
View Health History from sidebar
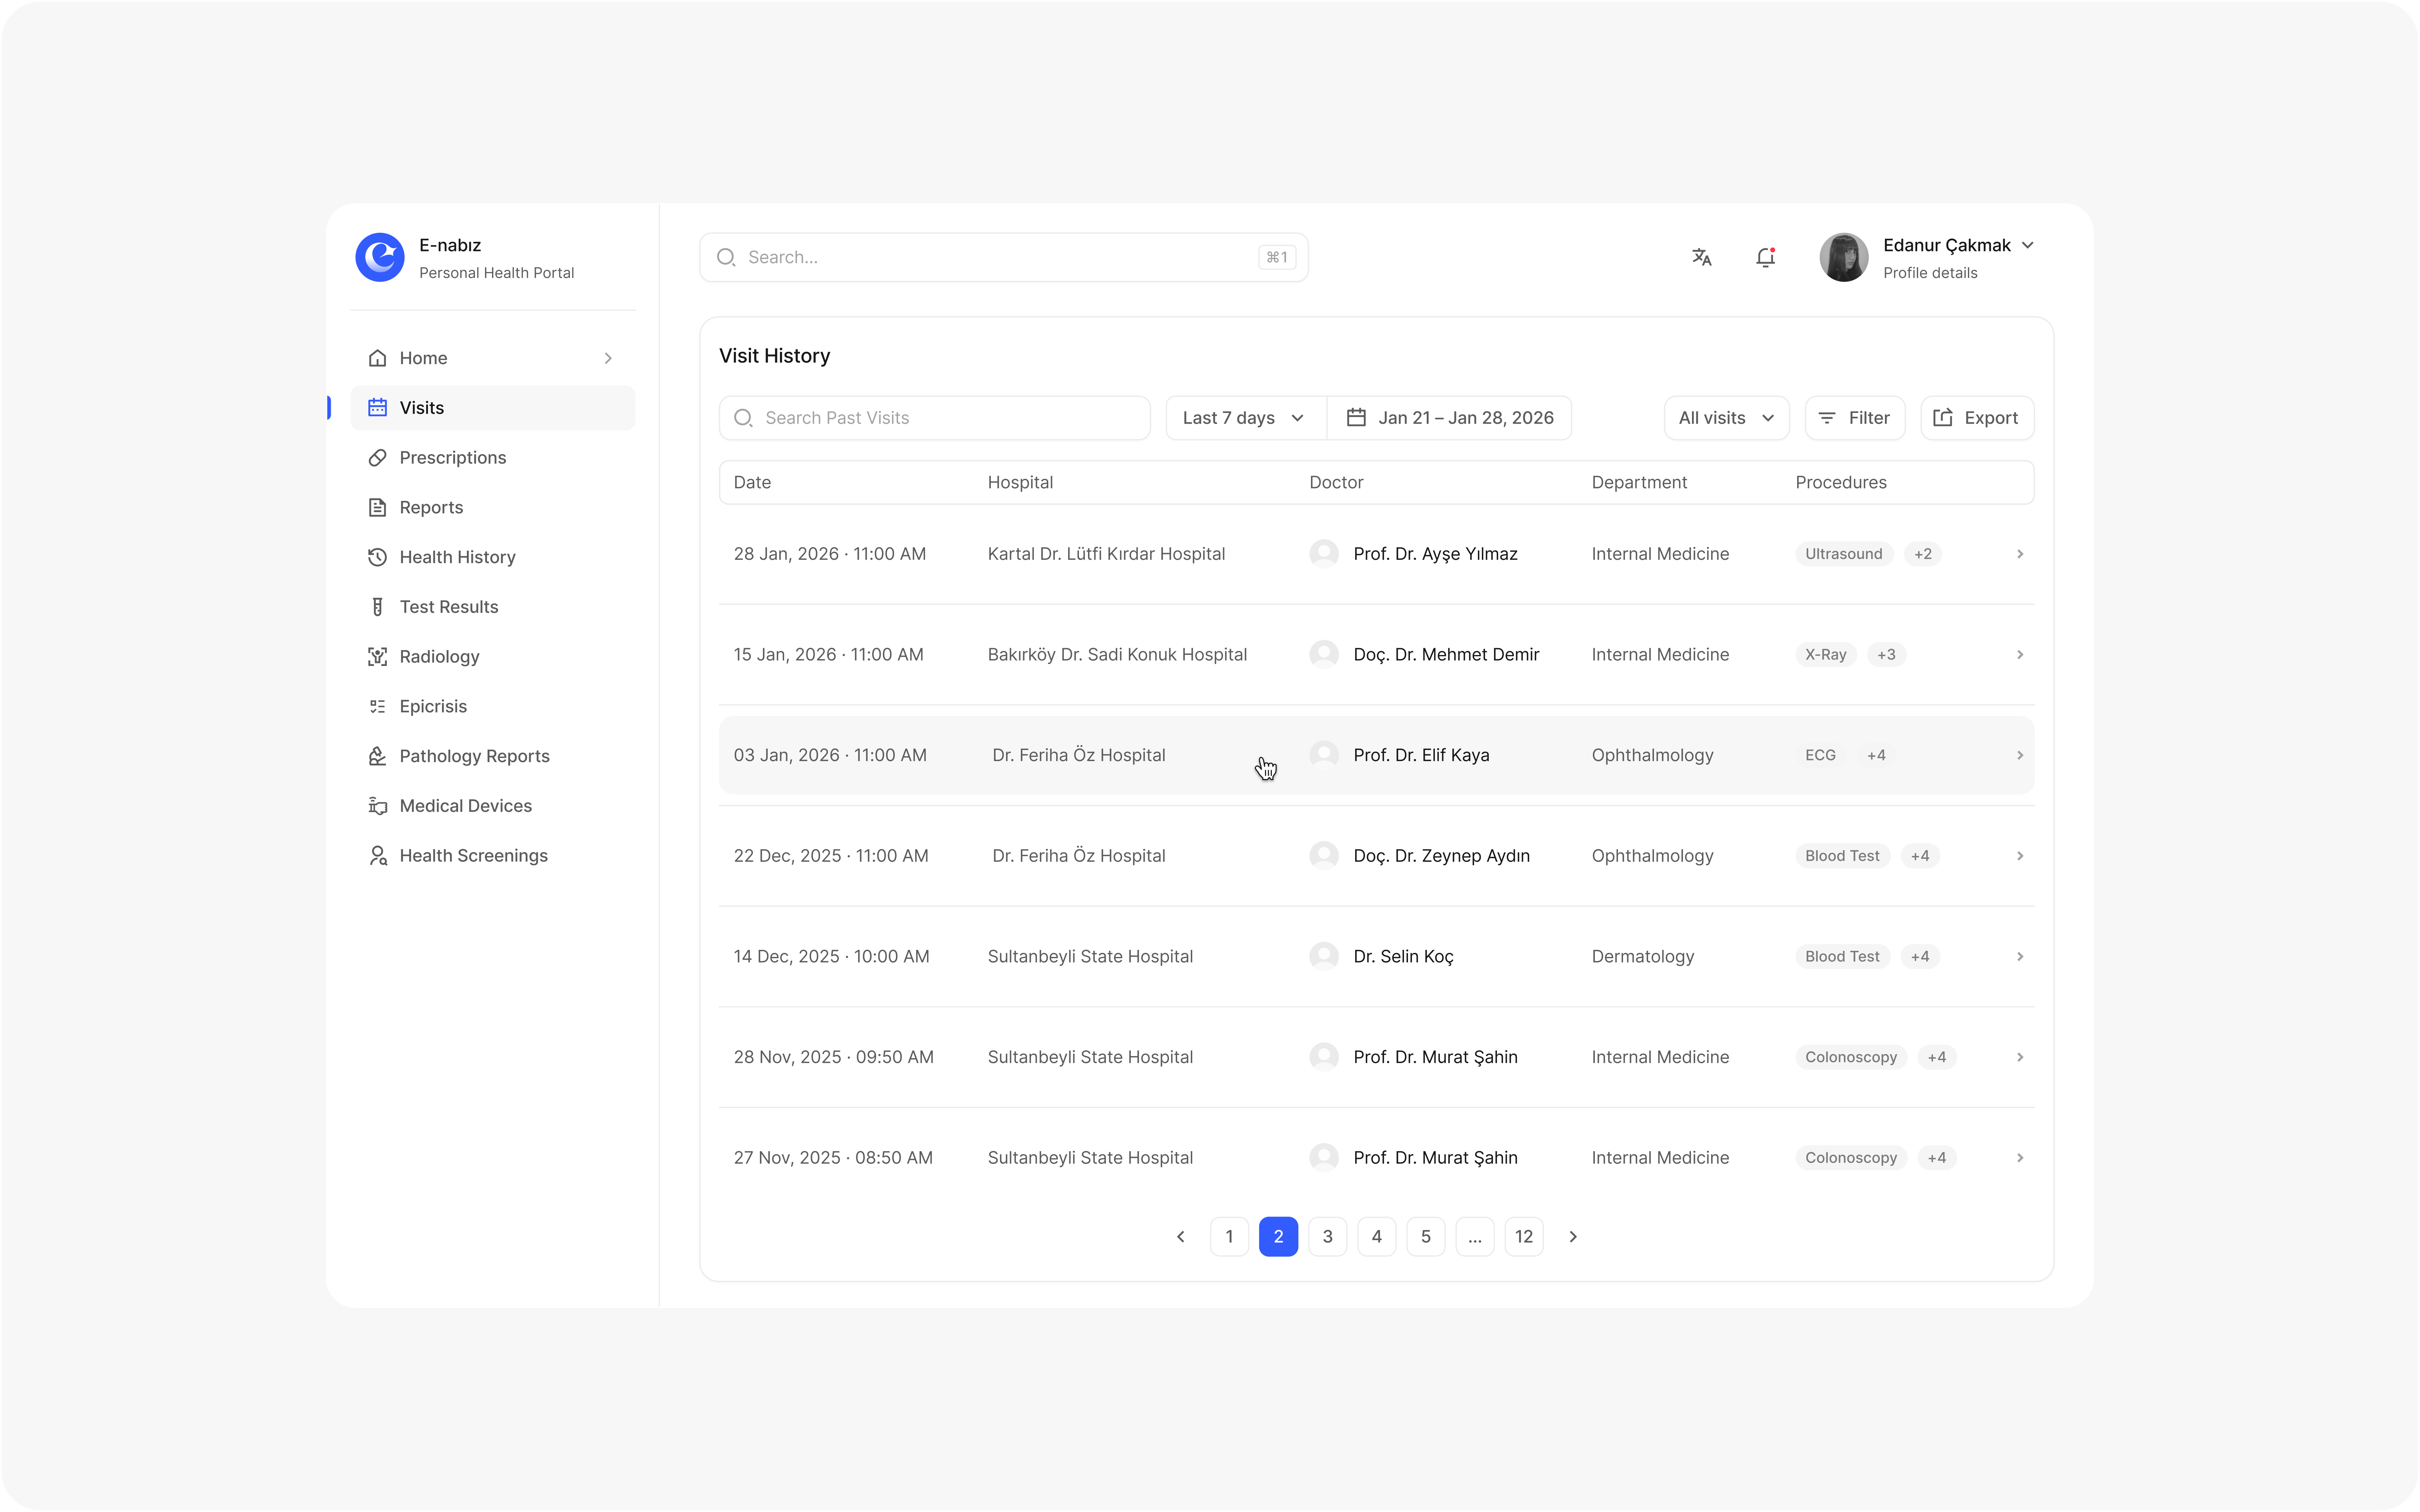click(457, 557)
